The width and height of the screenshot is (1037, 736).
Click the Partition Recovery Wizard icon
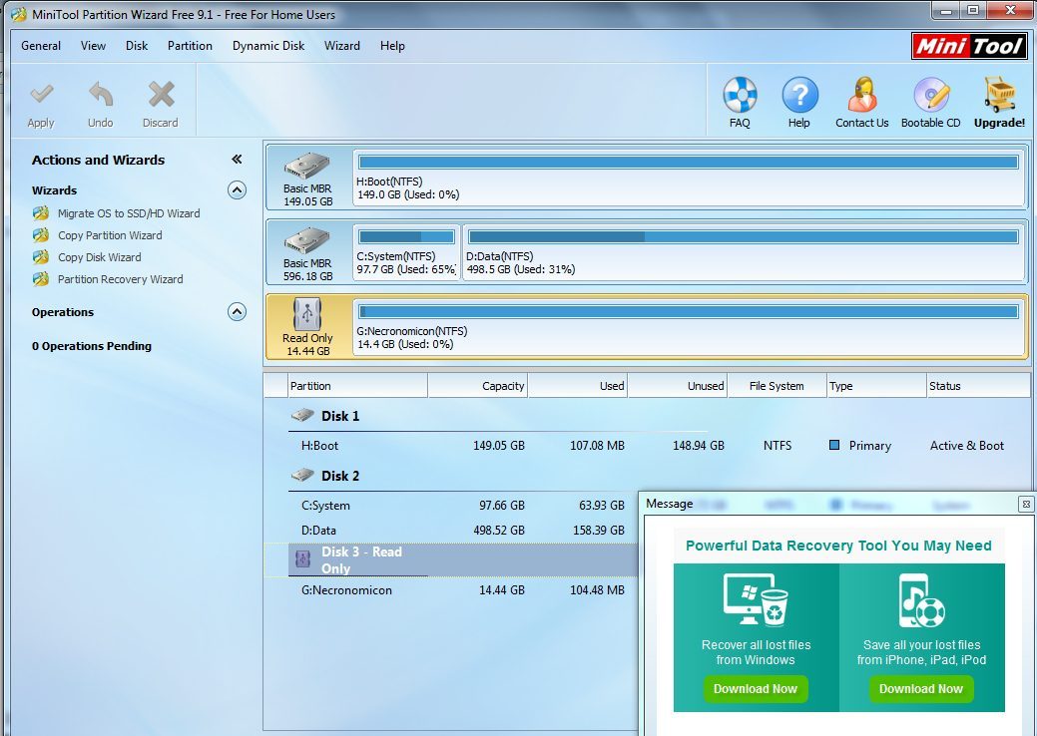[41, 279]
